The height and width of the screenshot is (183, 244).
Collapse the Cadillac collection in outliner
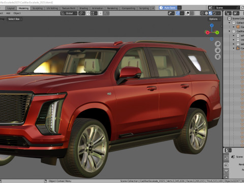click(x=230, y=31)
